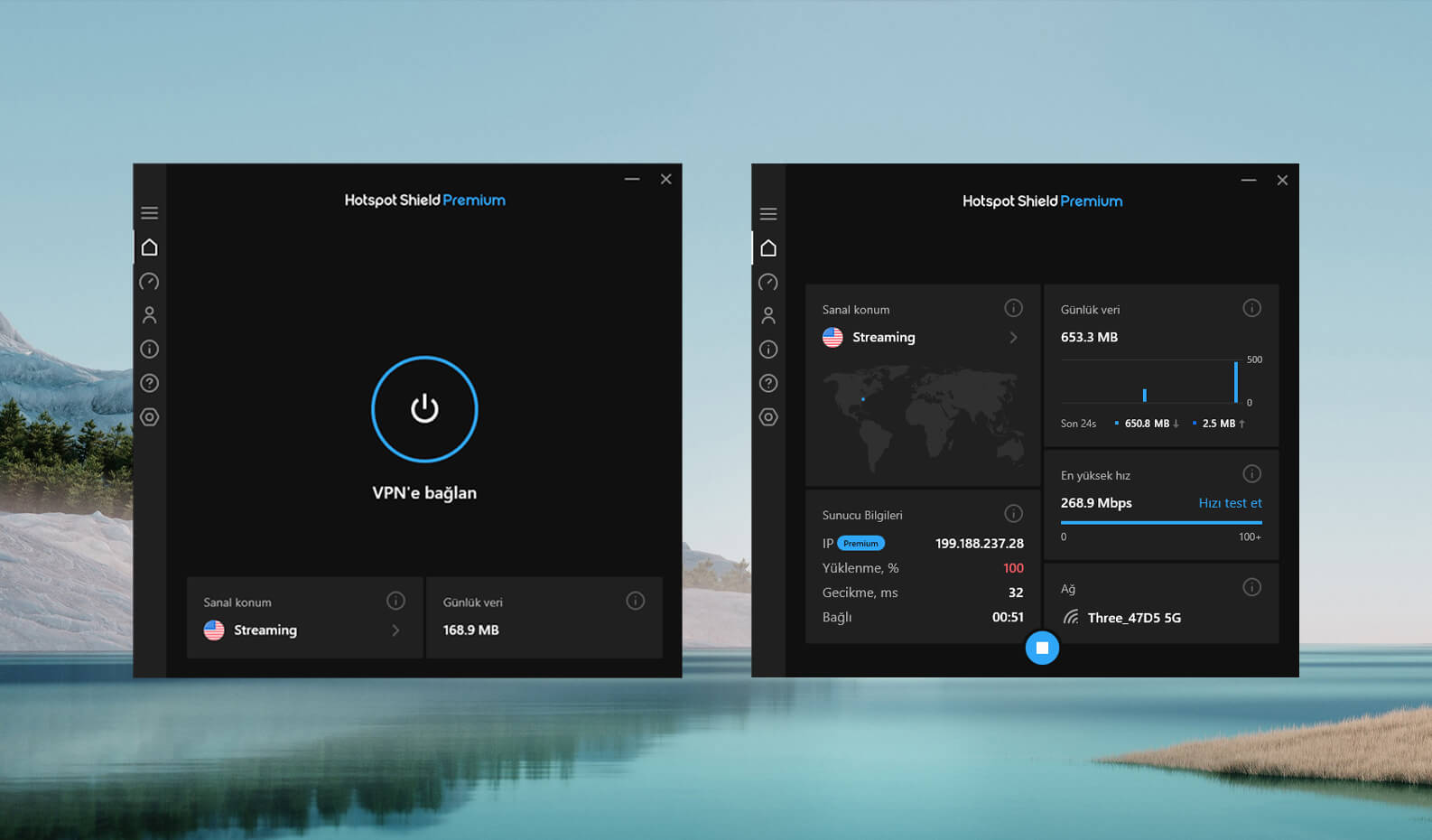Minimize the right Hotspot Shield window
Viewport: 1432px width, 840px height.
point(1249,180)
